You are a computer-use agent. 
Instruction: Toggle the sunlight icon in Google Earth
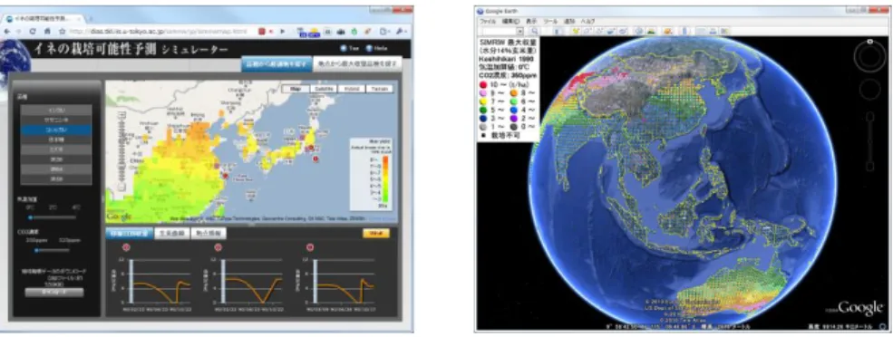point(651,32)
